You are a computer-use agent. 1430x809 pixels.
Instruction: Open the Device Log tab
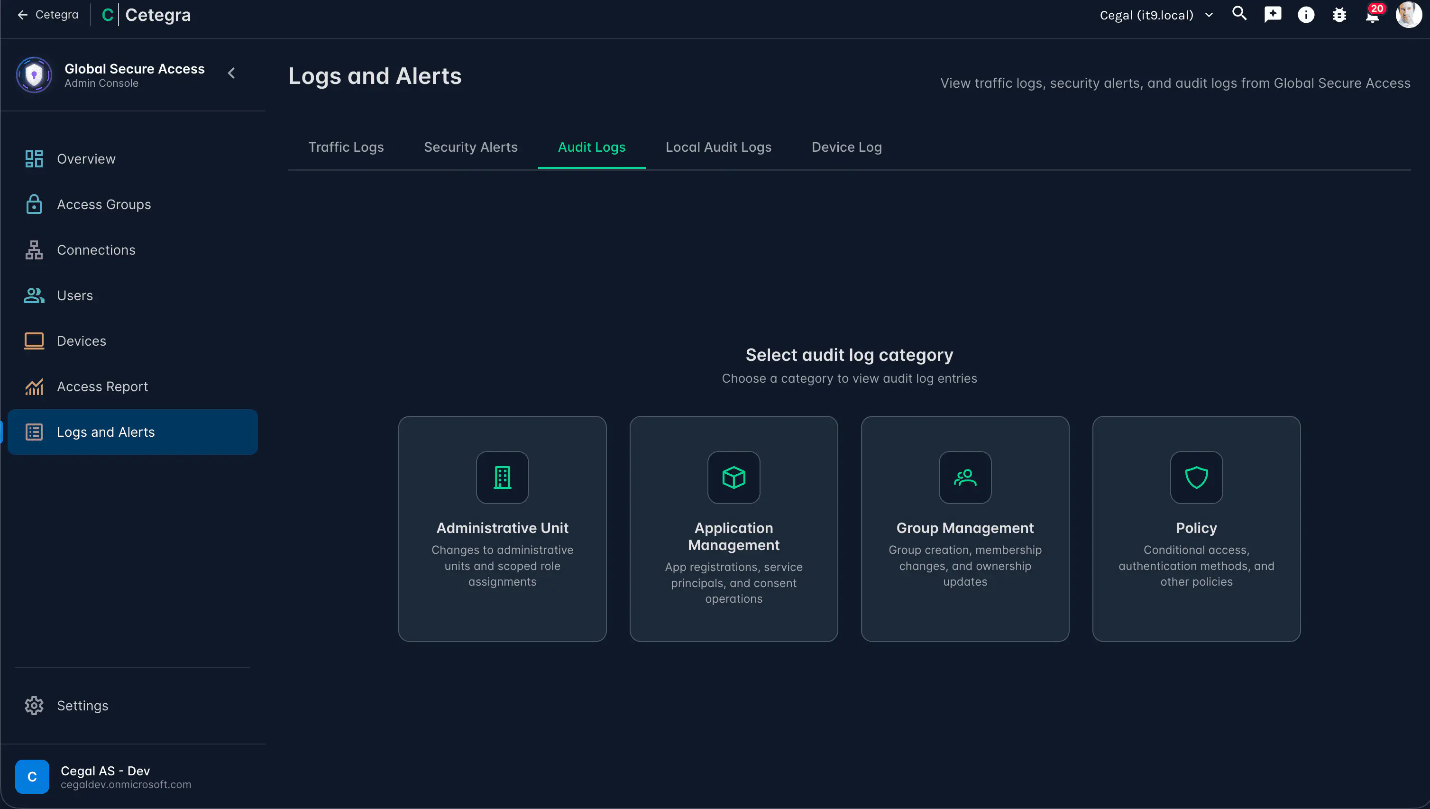tap(847, 147)
